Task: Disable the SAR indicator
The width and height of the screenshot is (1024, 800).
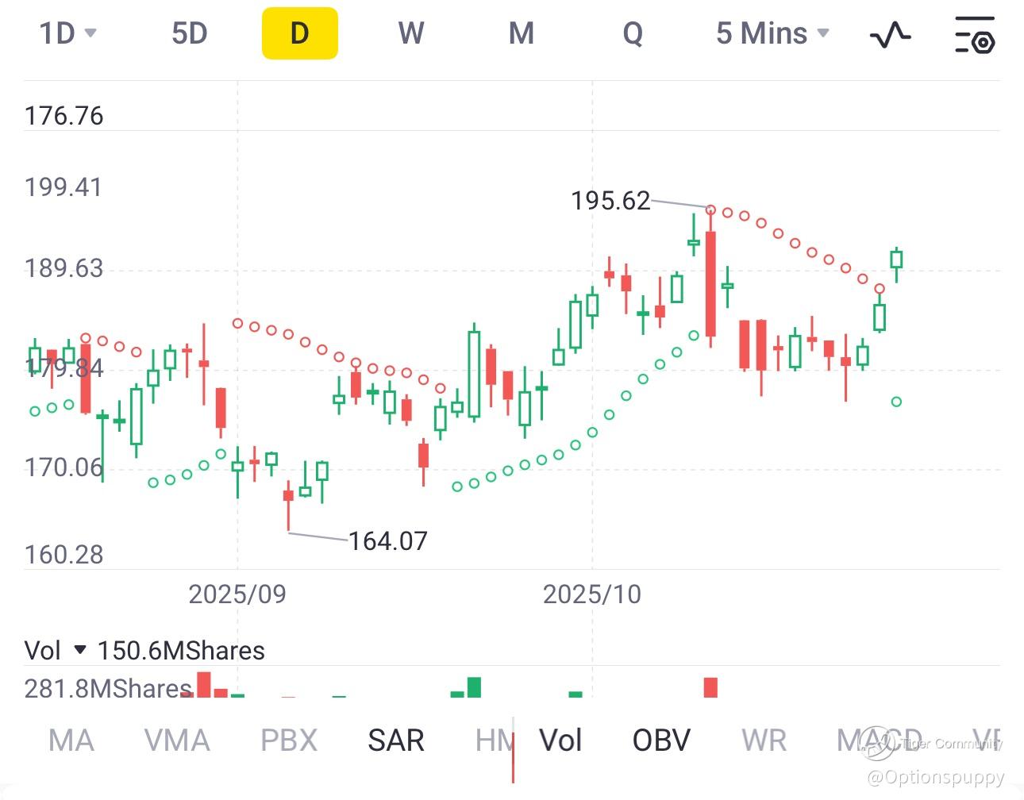Action: [x=396, y=740]
